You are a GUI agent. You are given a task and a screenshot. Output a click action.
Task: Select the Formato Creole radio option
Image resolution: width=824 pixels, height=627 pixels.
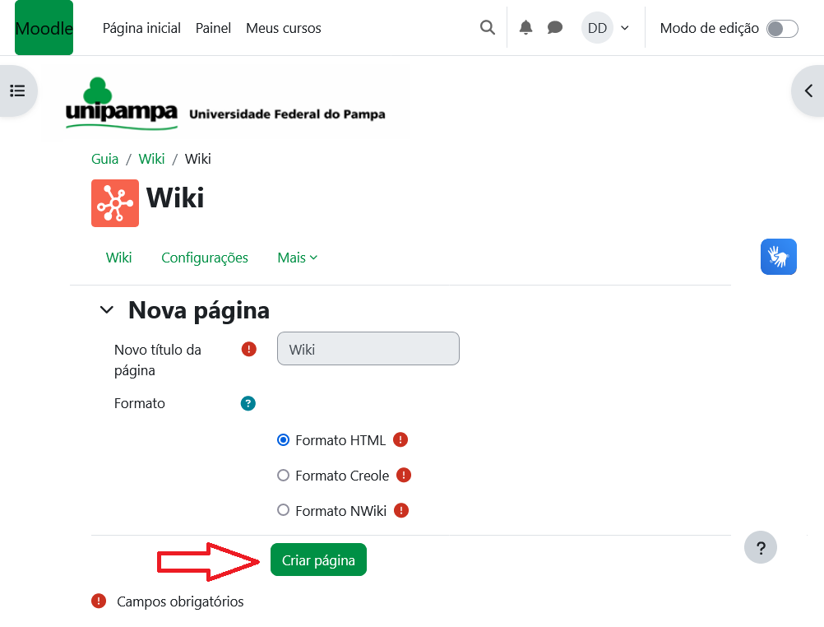point(284,476)
